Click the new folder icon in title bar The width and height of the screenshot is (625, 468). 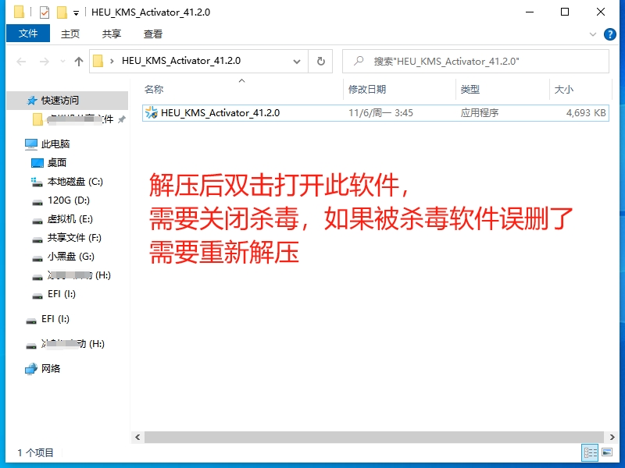pyautogui.click(x=62, y=12)
